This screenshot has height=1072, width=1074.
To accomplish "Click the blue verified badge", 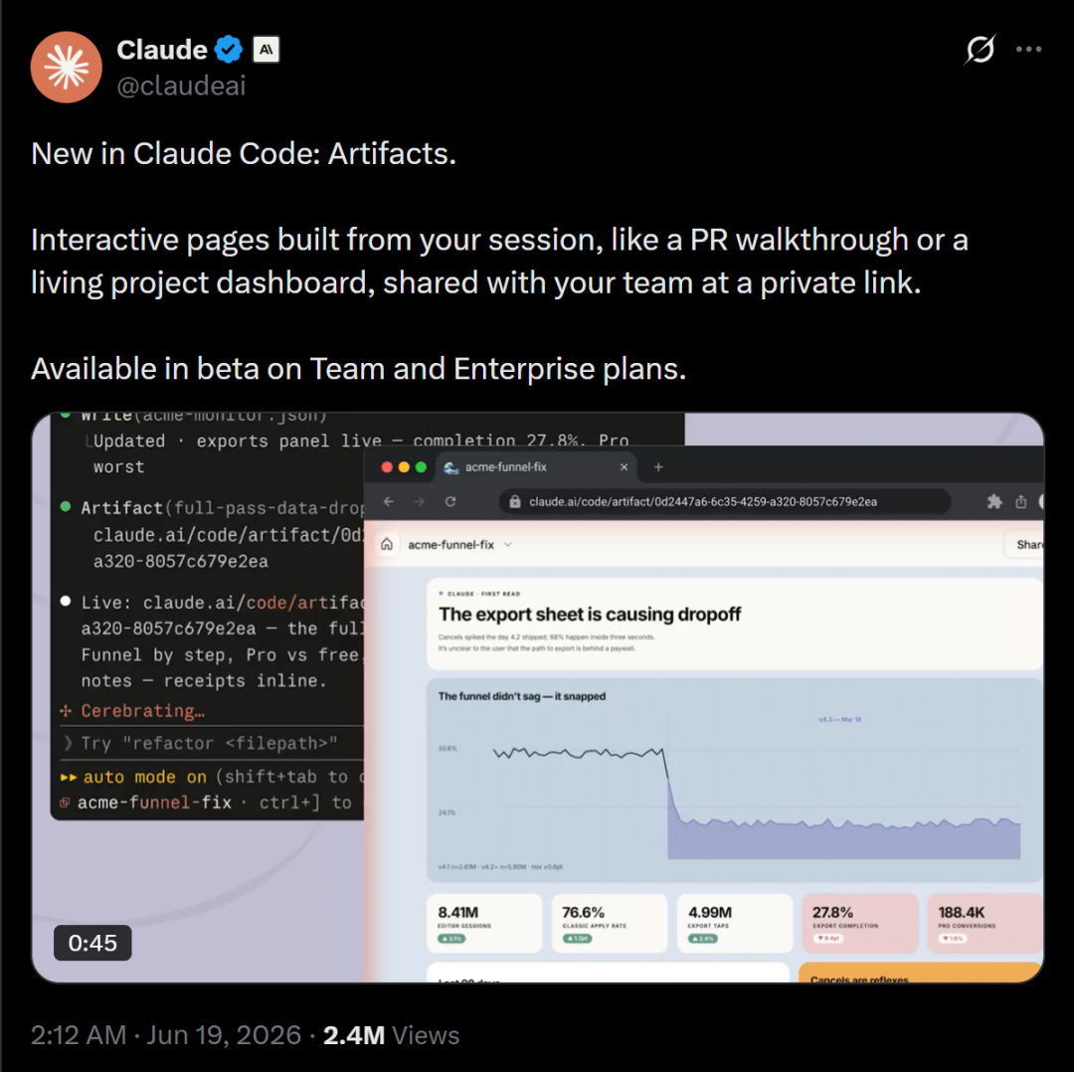I will point(229,50).
